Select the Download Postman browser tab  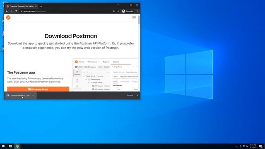[22, 6]
